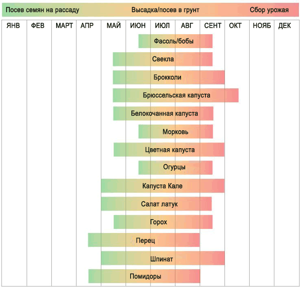Image resolution: width=301 pixels, height=290 pixels.
Task: Select the Брокколи bar
Action: [x=168, y=77]
